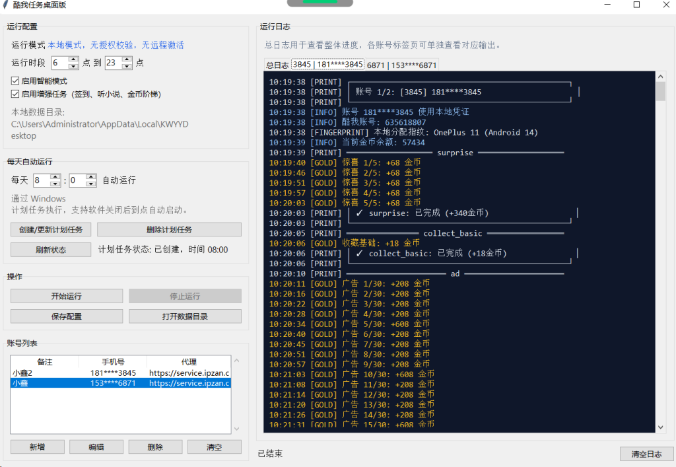Toggle the 启用智能模式 checkbox
Screen dimensions: 676x467
pyautogui.click(x=15, y=81)
